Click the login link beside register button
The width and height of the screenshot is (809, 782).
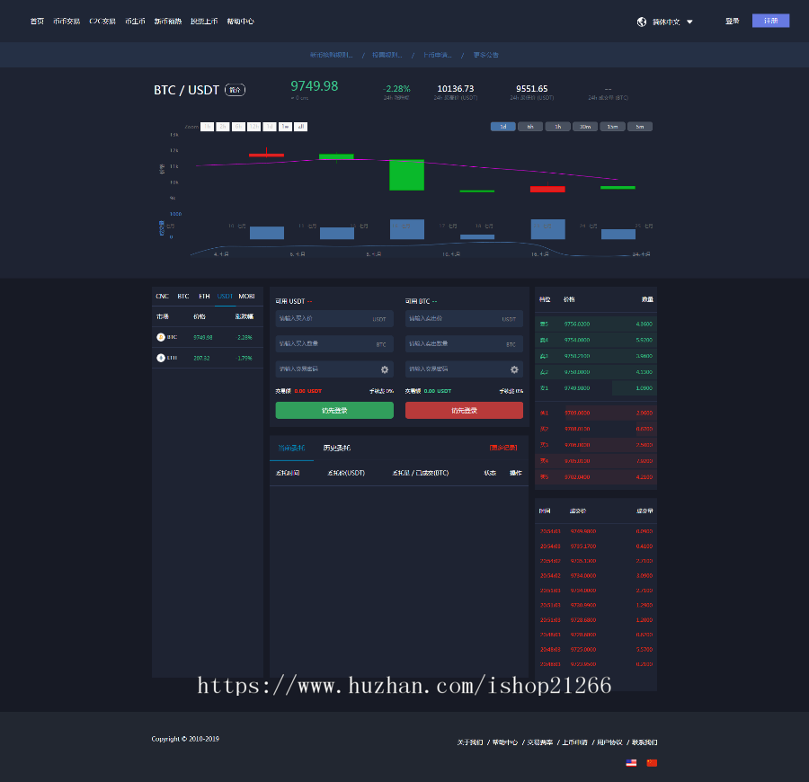click(732, 22)
